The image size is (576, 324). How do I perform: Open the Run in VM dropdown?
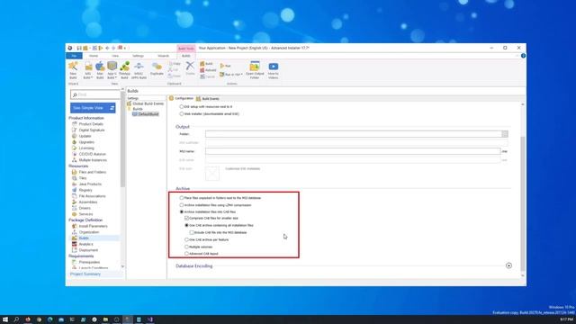click(x=231, y=75)
